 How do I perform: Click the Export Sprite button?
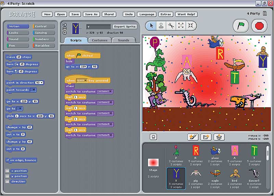click(125, 27)
